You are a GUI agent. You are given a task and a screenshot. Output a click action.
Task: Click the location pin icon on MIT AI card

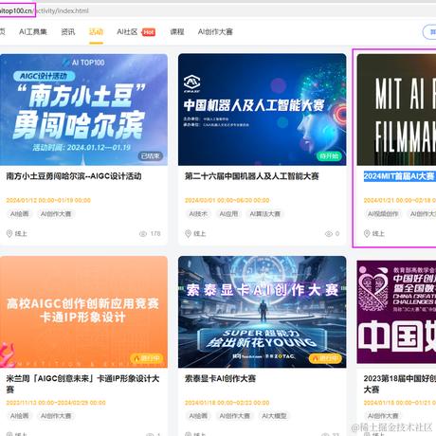pos(367,233)
